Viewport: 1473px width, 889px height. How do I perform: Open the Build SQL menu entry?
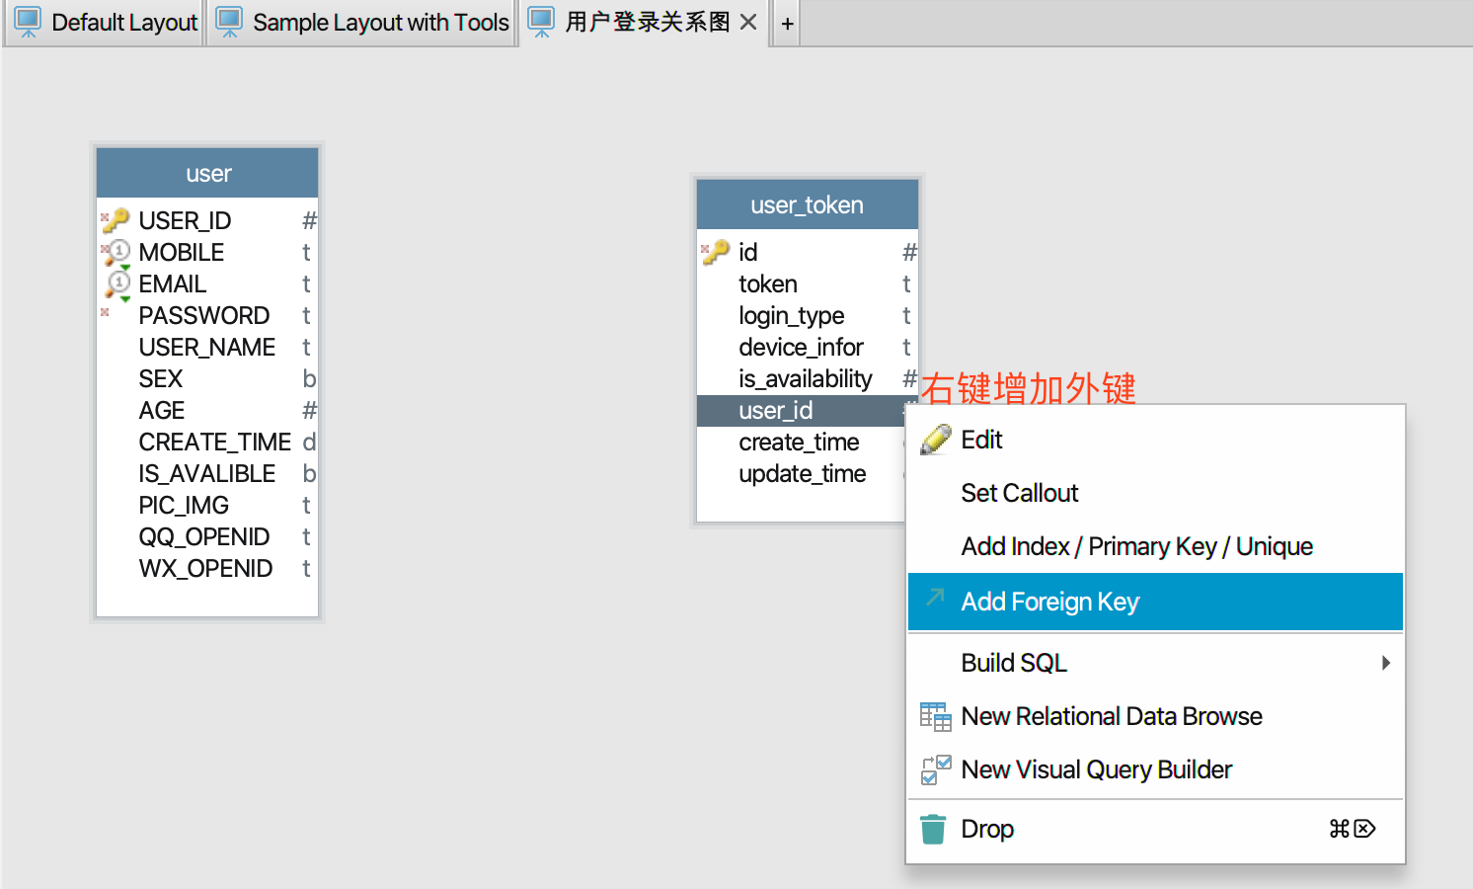click(1155, 663)
